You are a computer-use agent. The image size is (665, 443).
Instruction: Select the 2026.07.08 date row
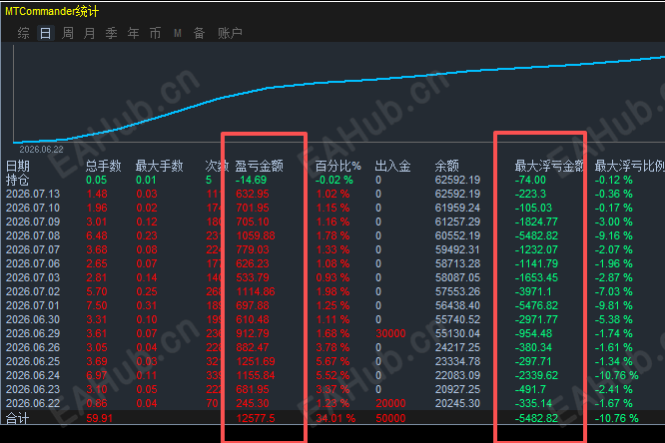(x=332, y=235)
